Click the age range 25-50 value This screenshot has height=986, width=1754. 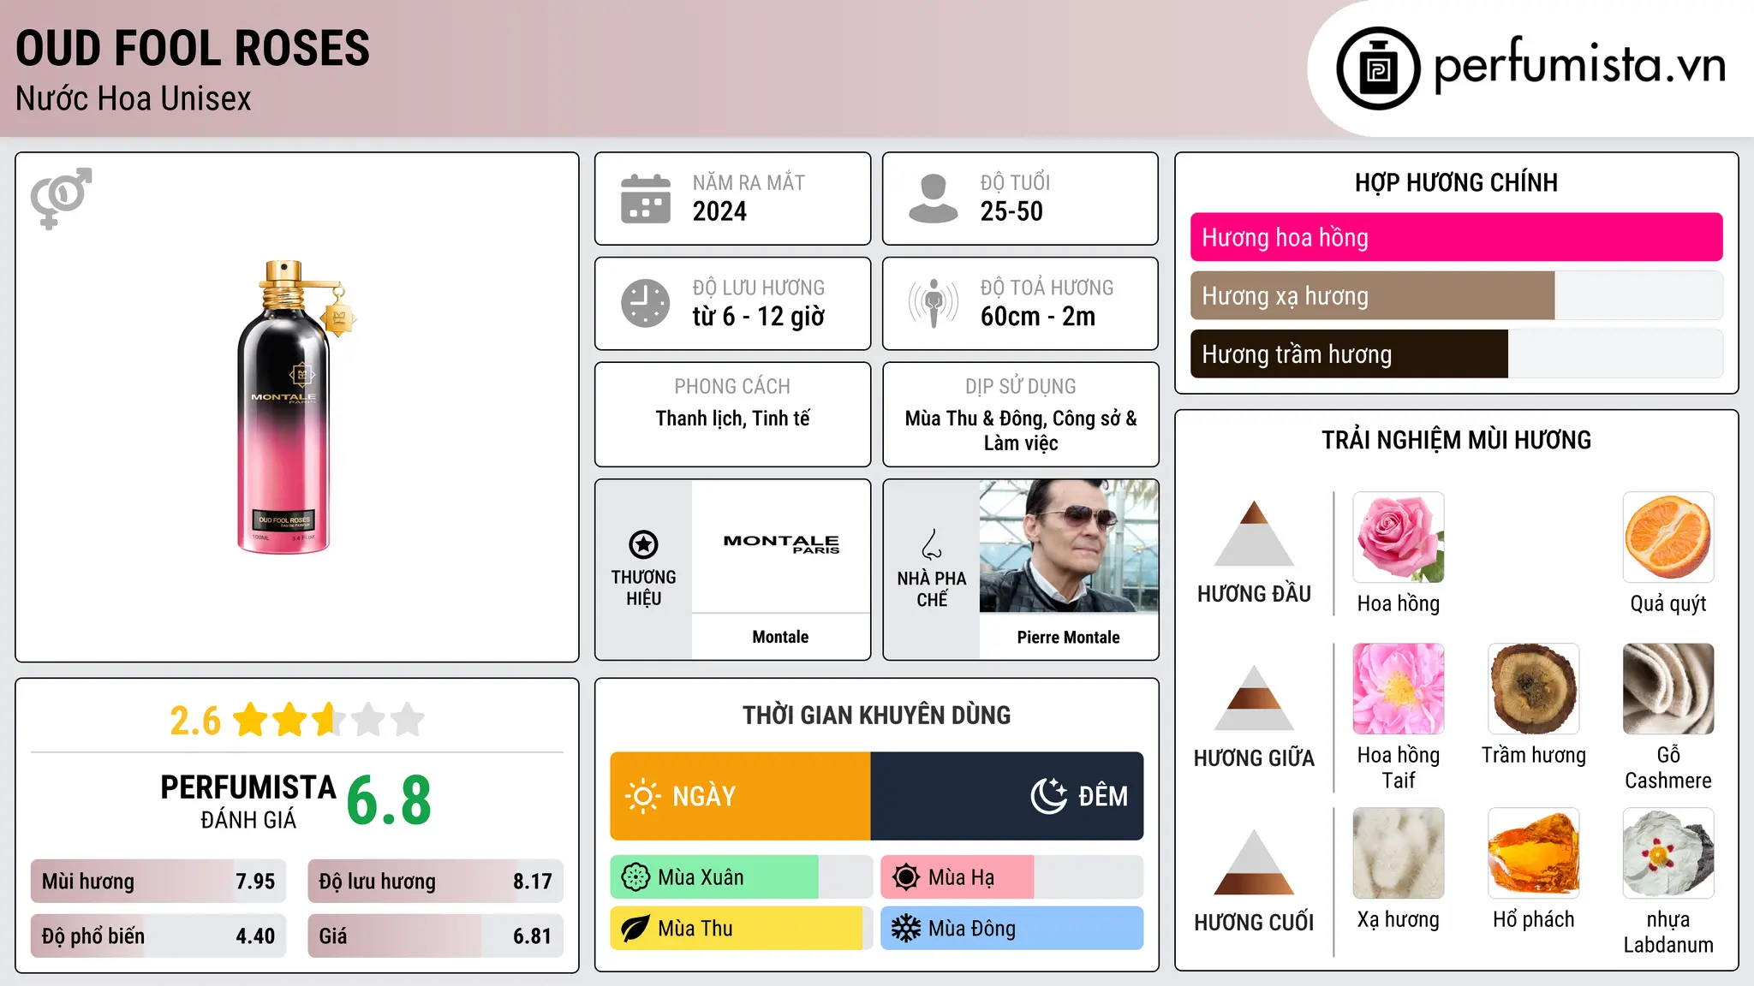coord(1011,211)
